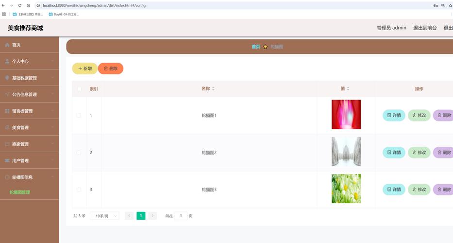
Task: Open 详情 for 轮播图3
Action: 394,190
